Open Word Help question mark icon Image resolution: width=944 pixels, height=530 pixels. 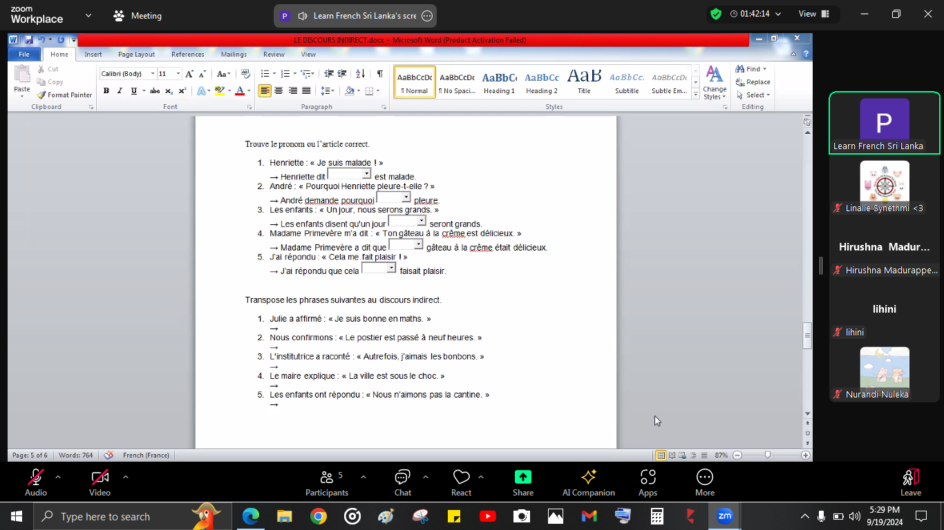[x=805, y=54]
